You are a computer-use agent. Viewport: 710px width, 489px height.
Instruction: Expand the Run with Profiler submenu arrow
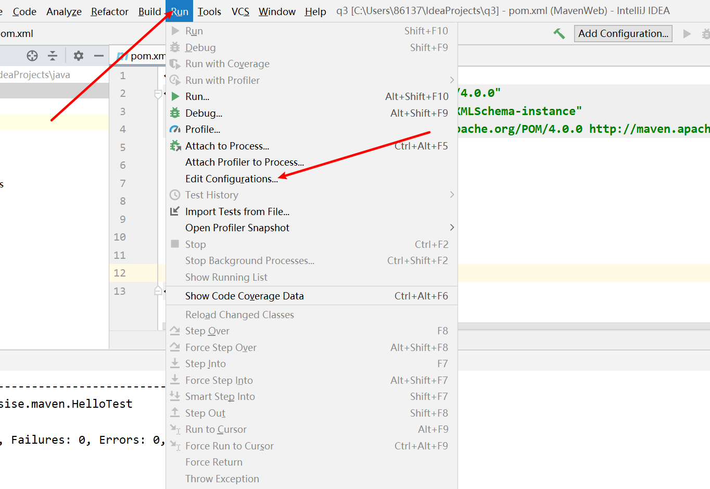(452, 80)
